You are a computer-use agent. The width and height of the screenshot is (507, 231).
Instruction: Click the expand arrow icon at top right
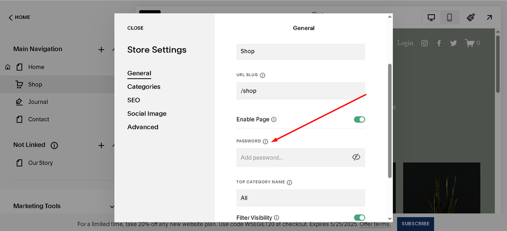click(489, 17)
